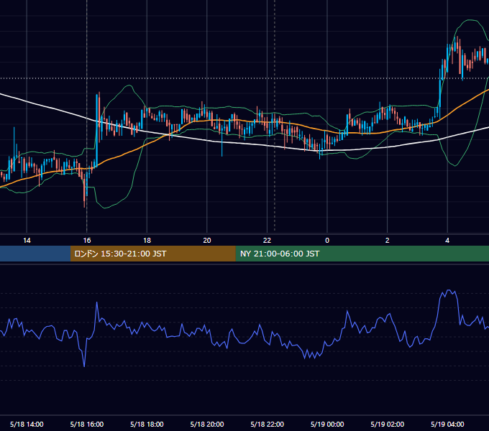Click the 20 hour axis label

[x=207, y=241]
